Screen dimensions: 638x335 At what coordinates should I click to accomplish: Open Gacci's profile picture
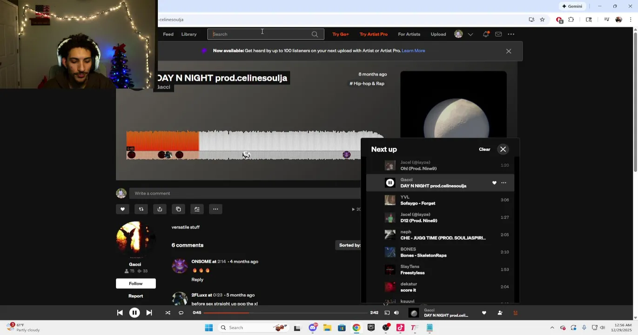[135, 240]
